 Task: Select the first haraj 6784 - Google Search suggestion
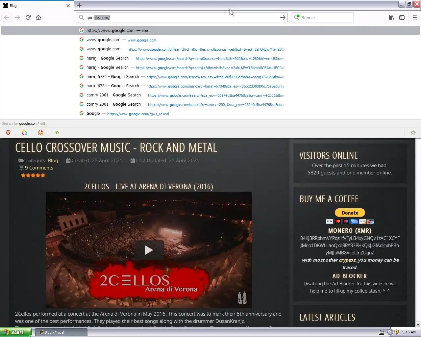click(210, 77)
